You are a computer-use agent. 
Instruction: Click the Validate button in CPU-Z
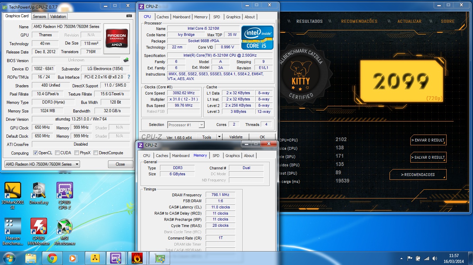point(236,137)
